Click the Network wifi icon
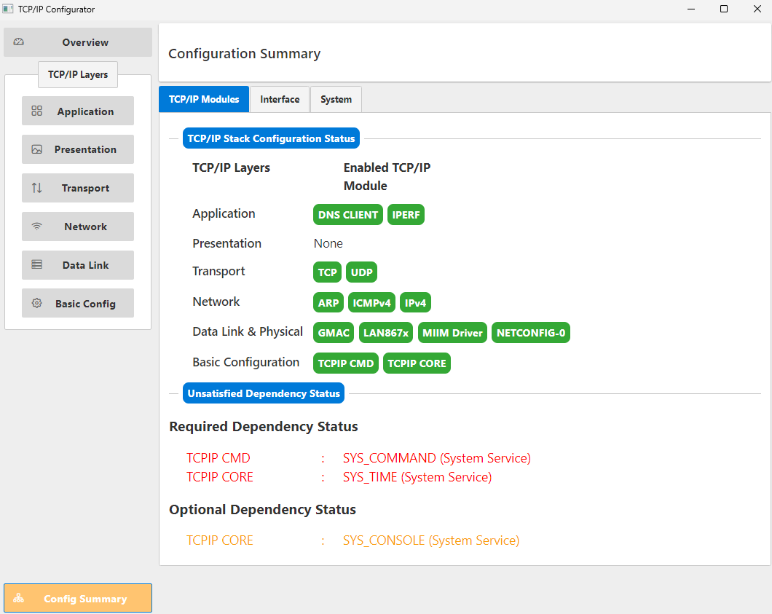 coord(37,227)
